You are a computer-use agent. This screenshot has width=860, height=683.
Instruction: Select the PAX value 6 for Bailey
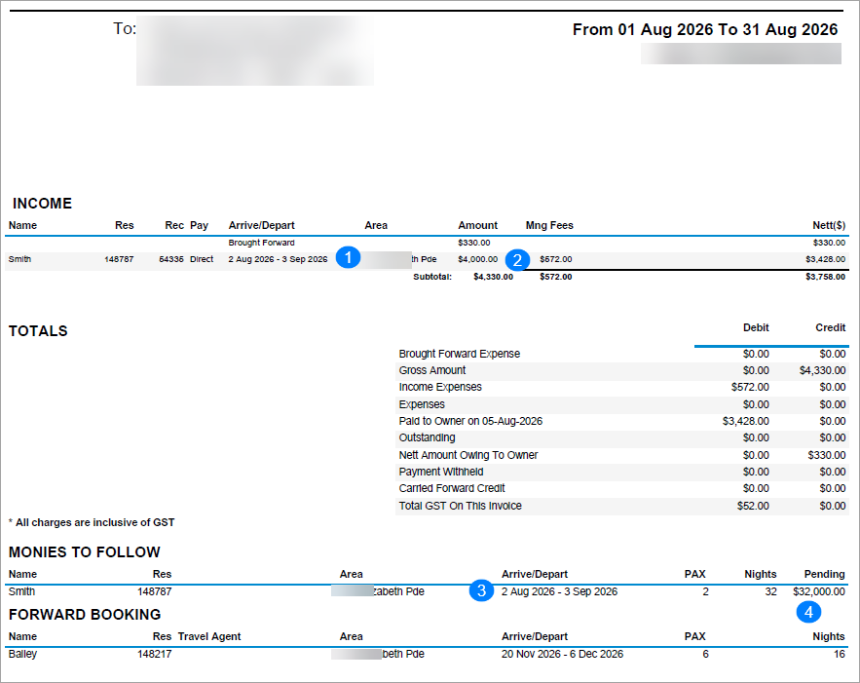tap(705, 654)
